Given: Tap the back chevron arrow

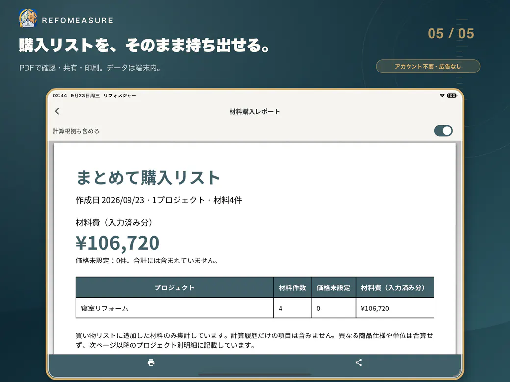Looking at the screenshot, I should pos(57,111).
